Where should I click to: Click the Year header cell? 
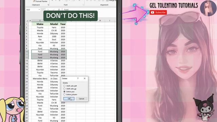click(x=63, y=24)
